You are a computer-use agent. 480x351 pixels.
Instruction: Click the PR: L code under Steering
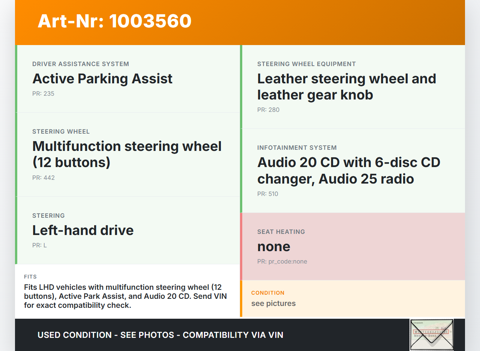[x=39, y=246]
